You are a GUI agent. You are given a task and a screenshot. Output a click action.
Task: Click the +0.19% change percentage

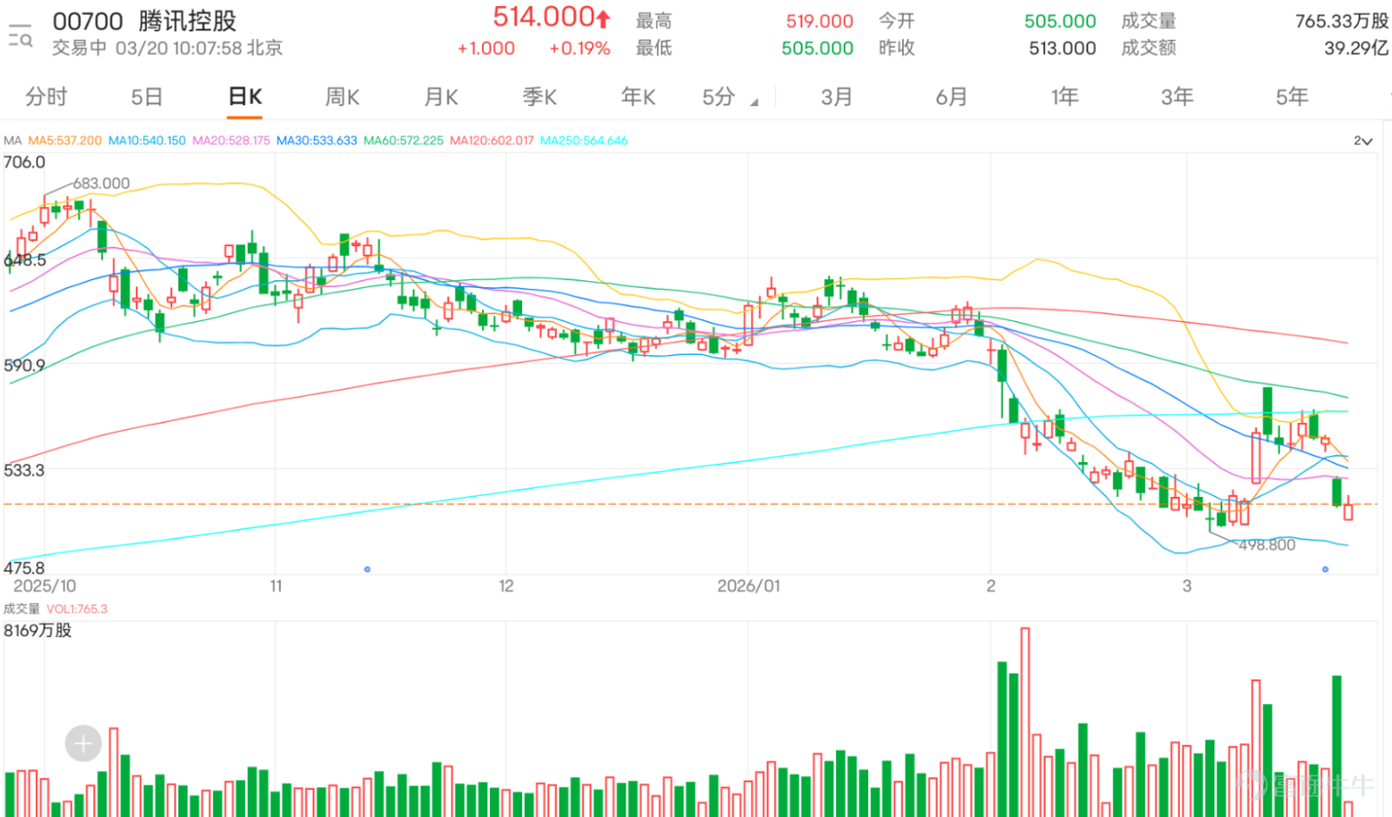[579, 49]
